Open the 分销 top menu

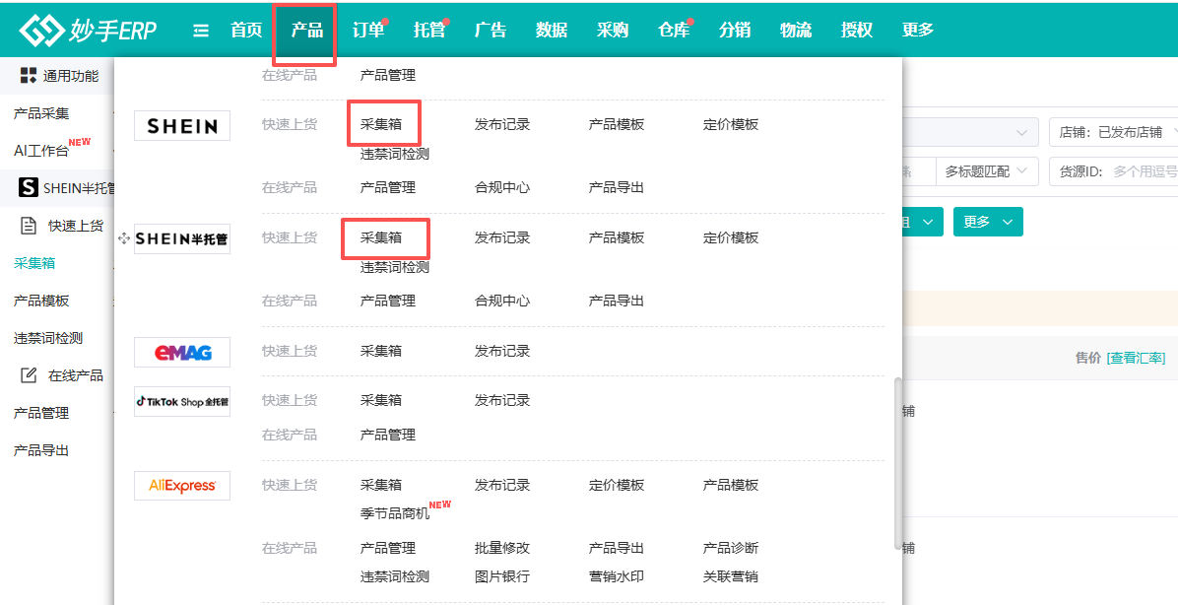point(734,30)
